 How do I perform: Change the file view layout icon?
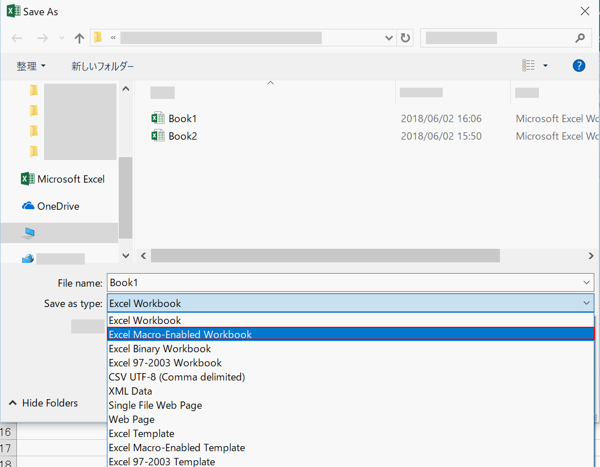pos(528,66)
